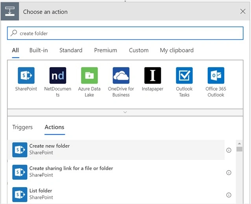
Task: Show the Triggers list
Action: (22, 127)
